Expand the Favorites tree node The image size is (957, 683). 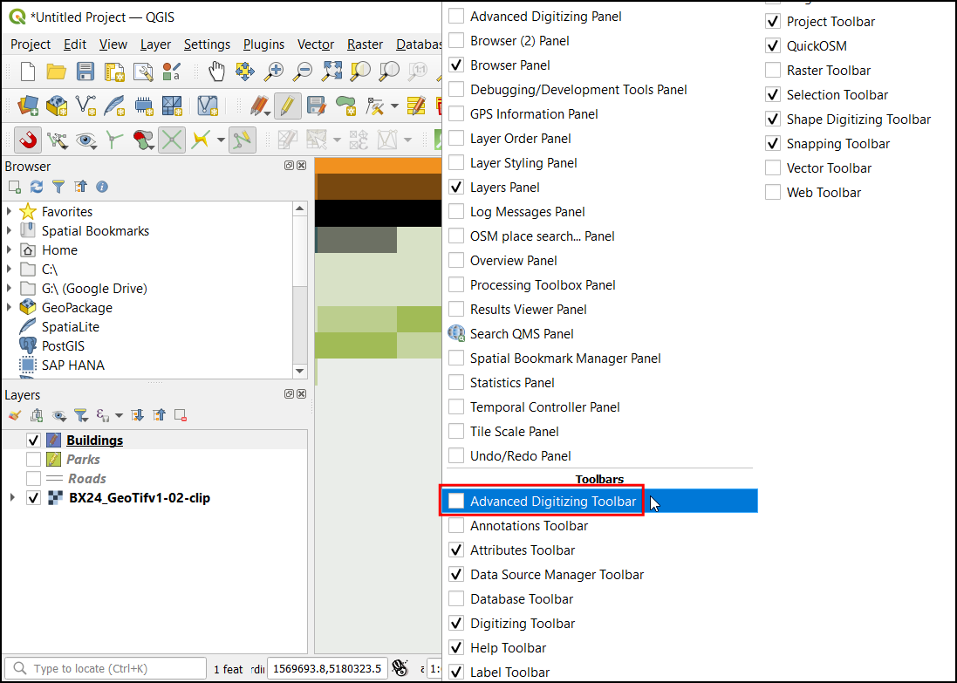pyautogui.click(x=10, y=211)
